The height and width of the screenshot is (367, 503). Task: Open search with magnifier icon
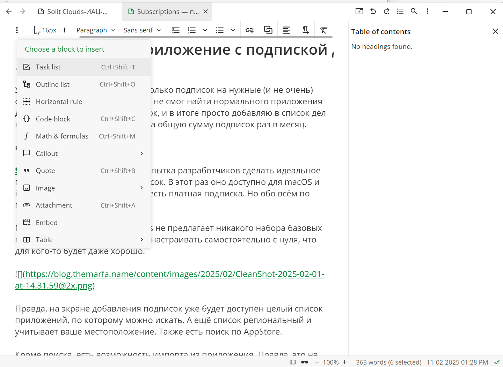pyautogui.click(x=414, y=11)
